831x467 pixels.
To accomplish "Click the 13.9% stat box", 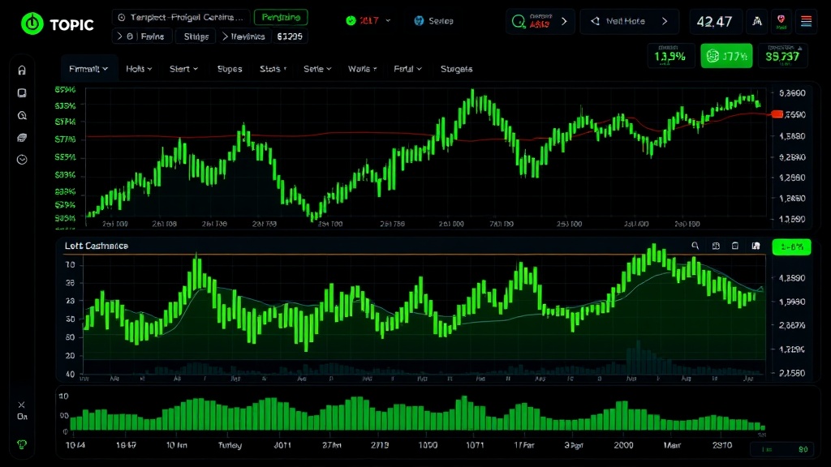I will pos(670,56).
